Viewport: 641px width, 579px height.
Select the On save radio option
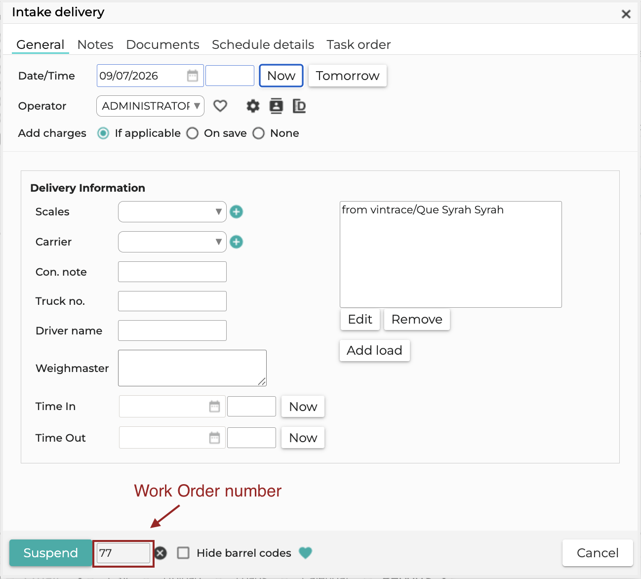(x=193, y=133)
